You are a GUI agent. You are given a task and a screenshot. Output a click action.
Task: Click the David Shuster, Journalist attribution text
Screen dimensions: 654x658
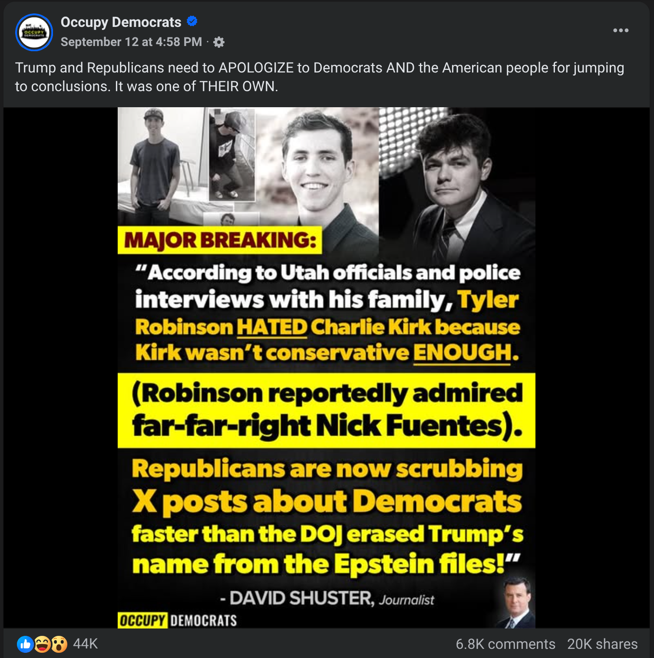pyautogui.click(x=327, y=598)
